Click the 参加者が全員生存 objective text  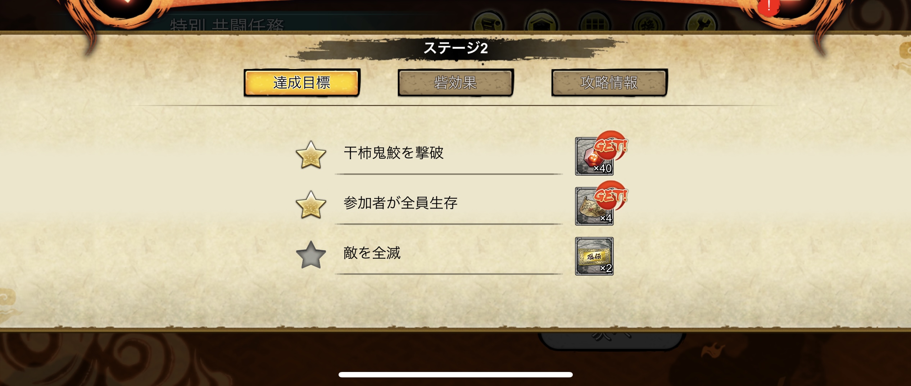pos(400,203)
